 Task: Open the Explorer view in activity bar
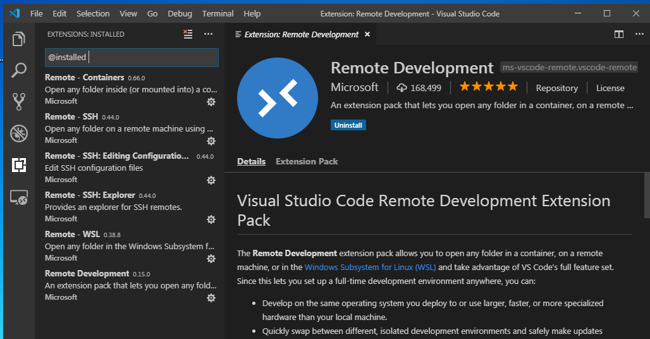coord(19,39)
